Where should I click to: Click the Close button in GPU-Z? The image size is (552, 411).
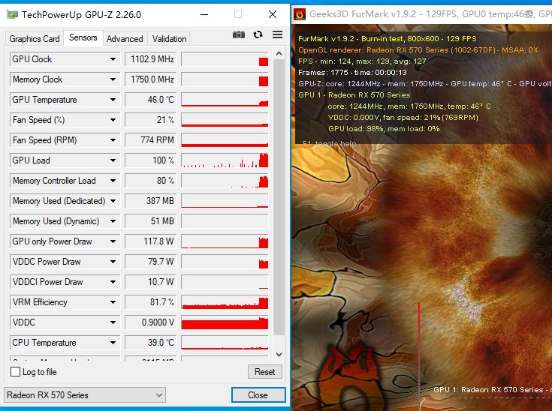click(258, 395)
